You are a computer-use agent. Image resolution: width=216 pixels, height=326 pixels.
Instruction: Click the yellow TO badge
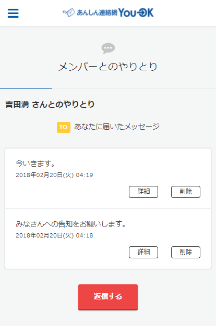coord(64,127)
